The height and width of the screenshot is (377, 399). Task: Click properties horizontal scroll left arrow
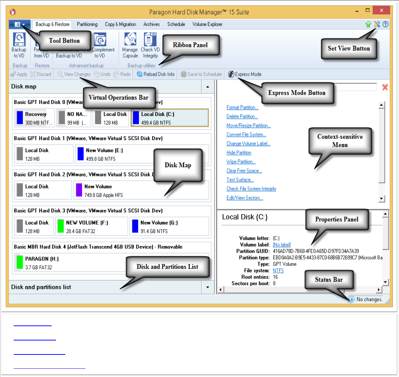(x=220, y=289)
